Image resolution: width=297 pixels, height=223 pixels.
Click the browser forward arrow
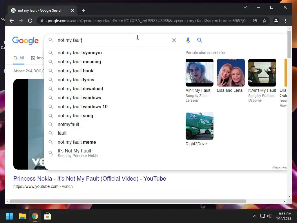tap(21, 21)
